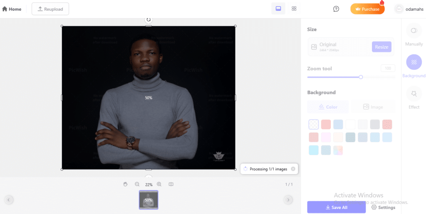Click the rotate icon above the image
Image resolution: width=426 pixels, height=214 pixels.
tap(149, 20)
